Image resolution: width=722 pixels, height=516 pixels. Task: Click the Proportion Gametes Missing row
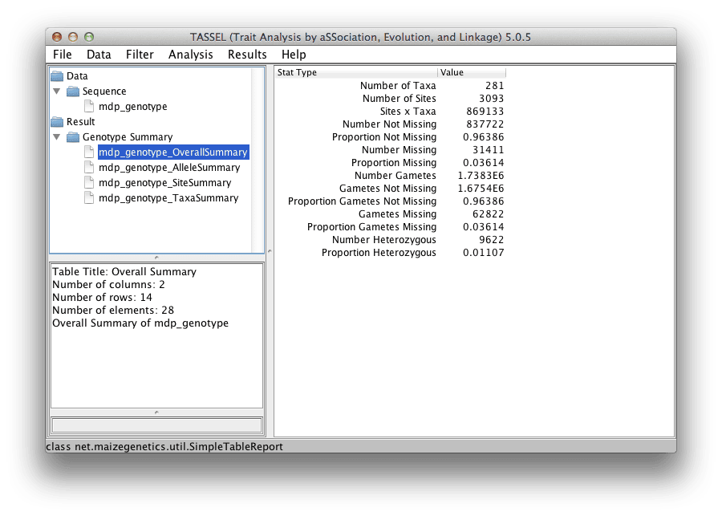point(390,227)
